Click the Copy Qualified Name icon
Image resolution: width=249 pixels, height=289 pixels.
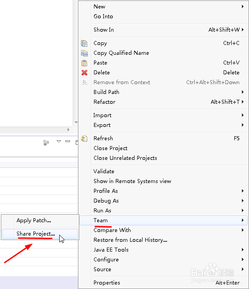click(84, 53)
